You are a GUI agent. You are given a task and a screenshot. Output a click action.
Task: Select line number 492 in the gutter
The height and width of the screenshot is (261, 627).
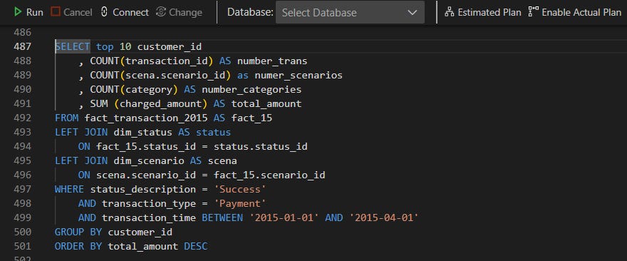pos(22,118)
